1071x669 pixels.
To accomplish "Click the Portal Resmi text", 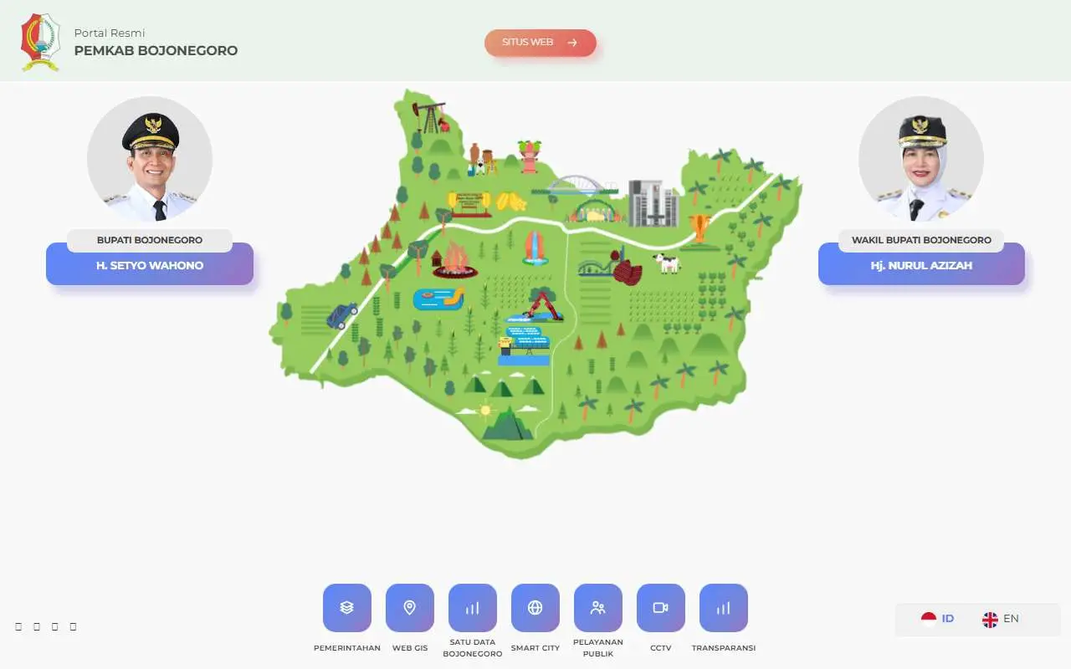I will coord(110,33).
